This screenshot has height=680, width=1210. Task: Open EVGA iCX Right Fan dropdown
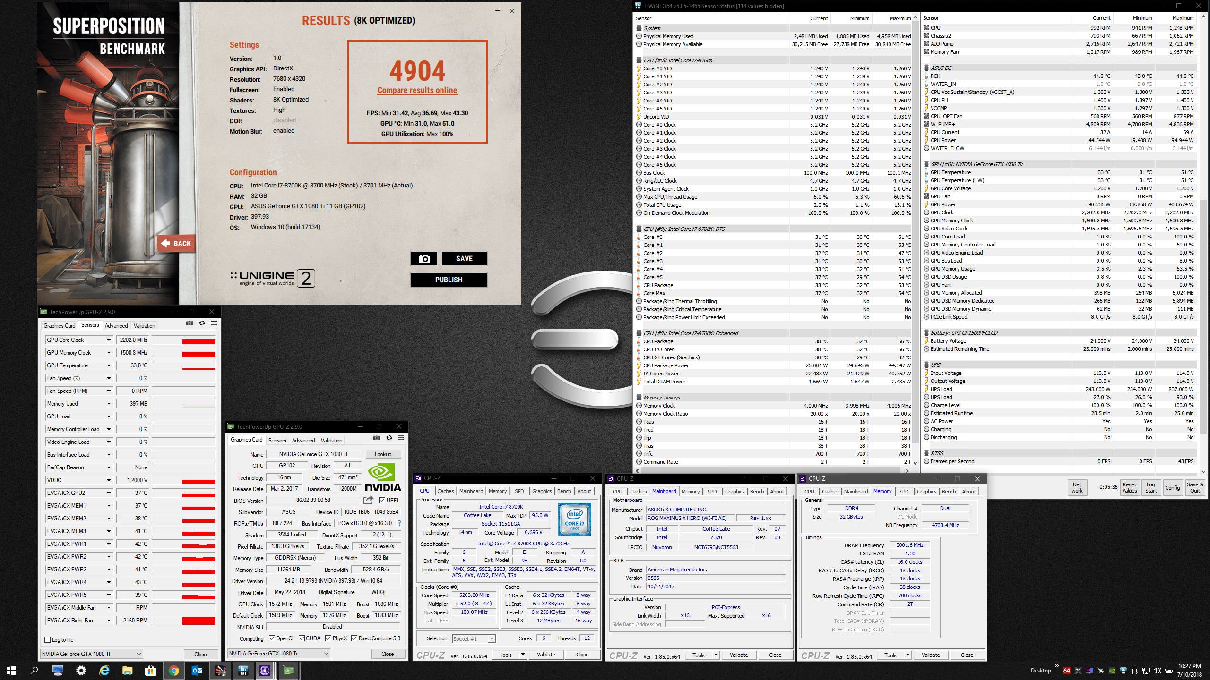(x=109, y=620)
